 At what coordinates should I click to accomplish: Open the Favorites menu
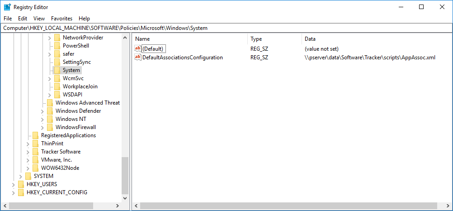click(x=61, y=19)
